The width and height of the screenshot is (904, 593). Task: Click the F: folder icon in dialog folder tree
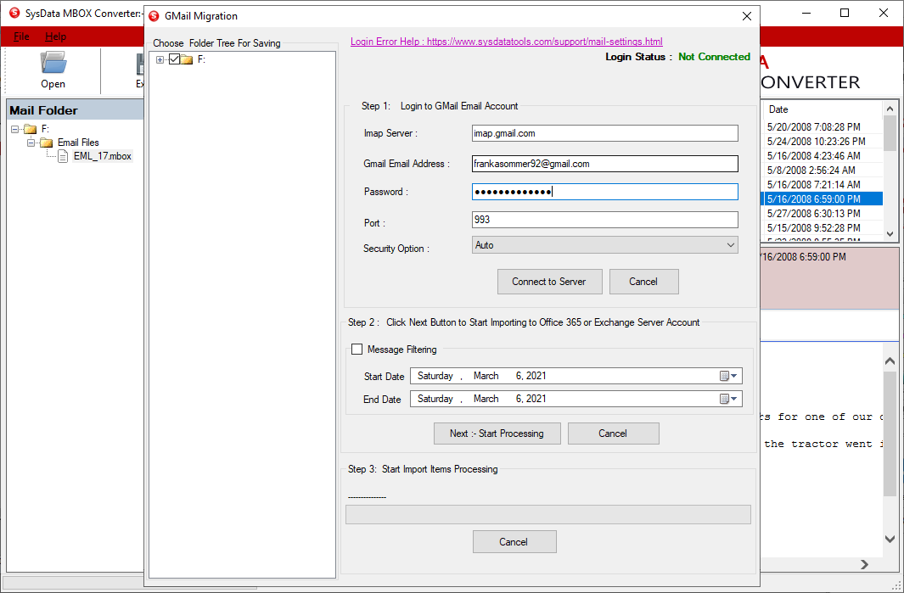pos(186,59)
